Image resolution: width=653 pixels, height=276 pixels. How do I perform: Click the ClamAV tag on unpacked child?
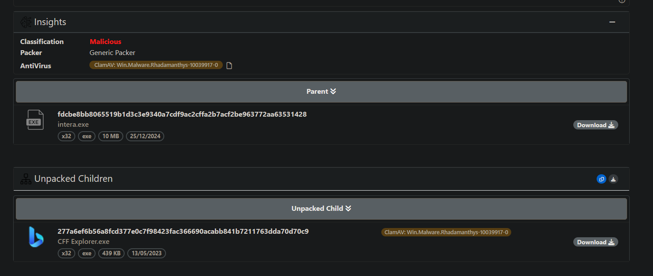(x=446, y=232)
